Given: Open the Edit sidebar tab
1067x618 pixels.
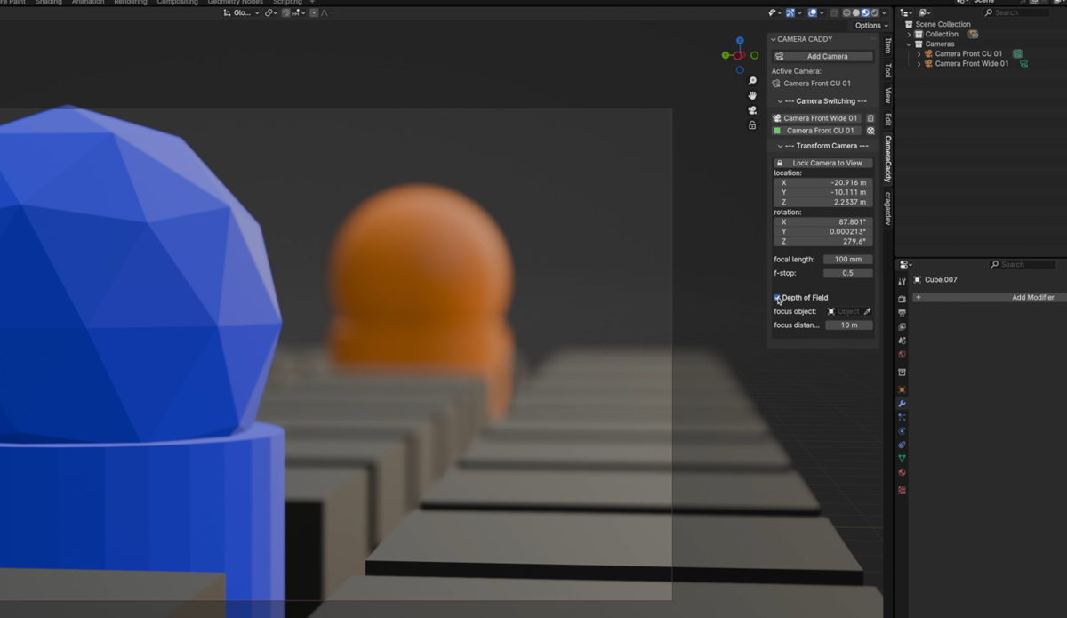Looking at the screenshot, I should click(887, 119).
